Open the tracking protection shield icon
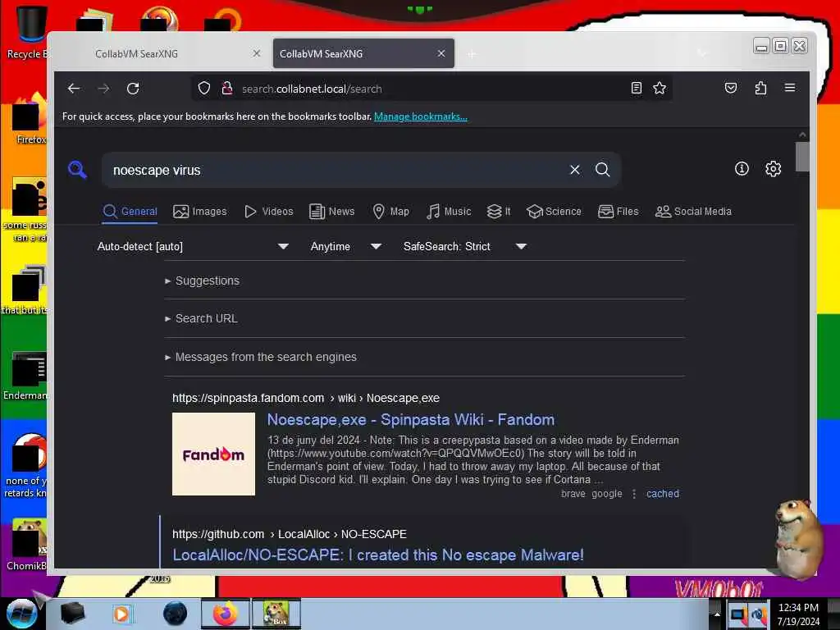Viewport: 840px width, 630px height. (204, 88)
